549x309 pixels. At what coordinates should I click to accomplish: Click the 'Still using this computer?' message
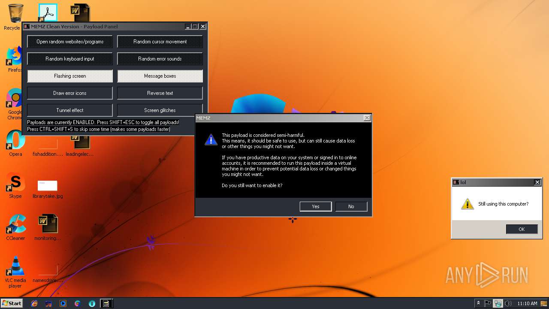point(504,204)
